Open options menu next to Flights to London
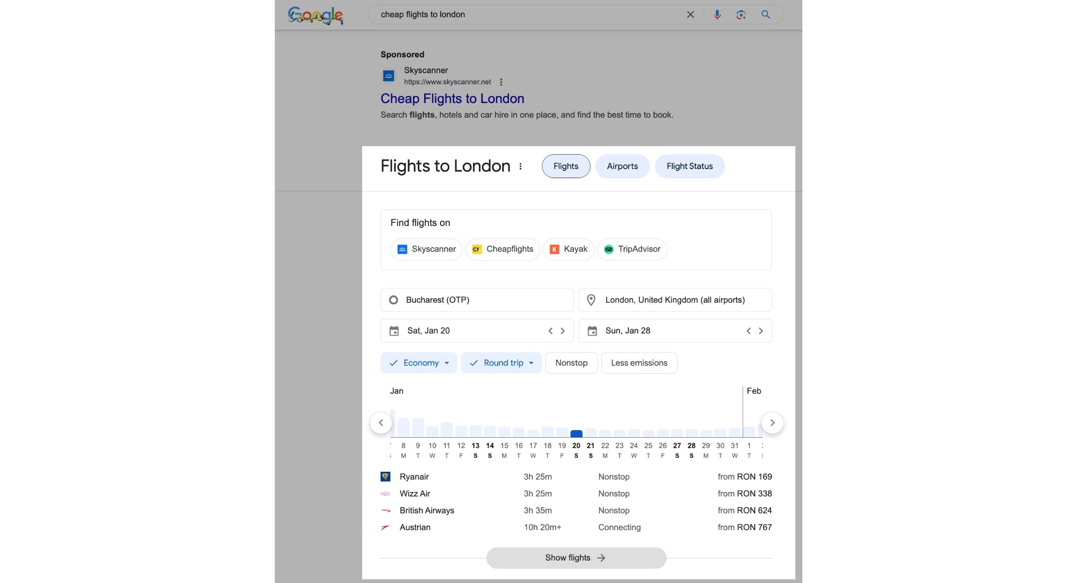1077x583 pixels. (x=520, y=166)
